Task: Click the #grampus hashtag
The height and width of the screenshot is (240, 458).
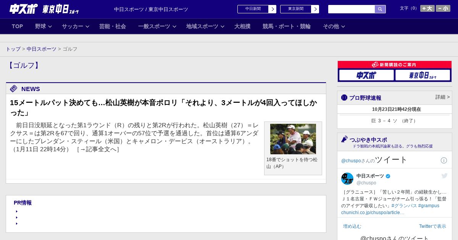Action: [429, 206]
